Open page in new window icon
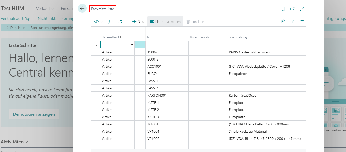 coord(292,9)
